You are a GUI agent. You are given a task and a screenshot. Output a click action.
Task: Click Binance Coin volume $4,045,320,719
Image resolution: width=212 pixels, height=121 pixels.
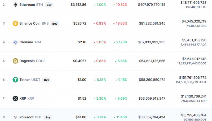pos(194,21)
